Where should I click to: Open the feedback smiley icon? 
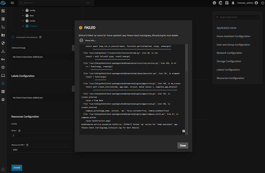coord(214,3)
